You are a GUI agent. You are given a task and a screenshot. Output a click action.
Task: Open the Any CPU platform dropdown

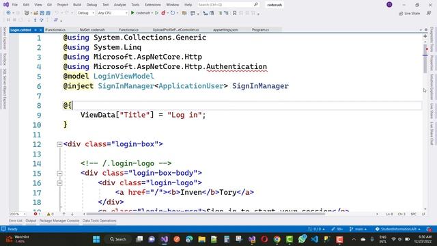pos(113,13)
